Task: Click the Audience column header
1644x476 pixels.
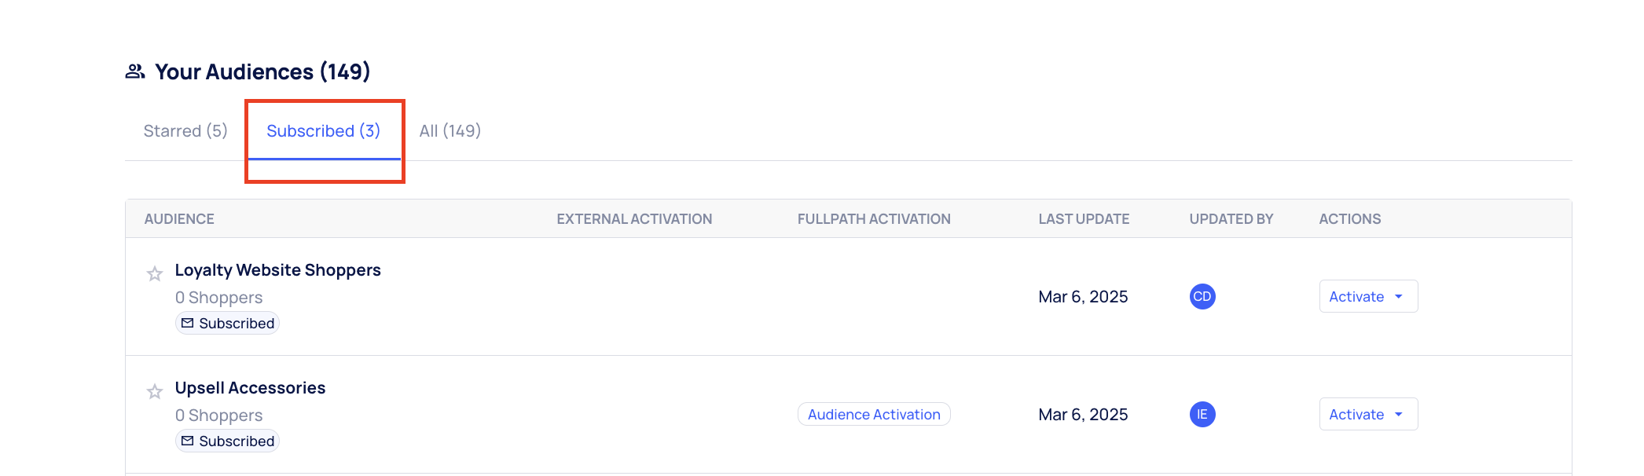Action: tap(179, 219)
